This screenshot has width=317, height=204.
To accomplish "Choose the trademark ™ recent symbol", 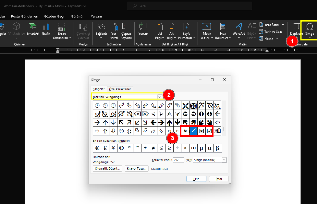I will [x=137, y=148].
